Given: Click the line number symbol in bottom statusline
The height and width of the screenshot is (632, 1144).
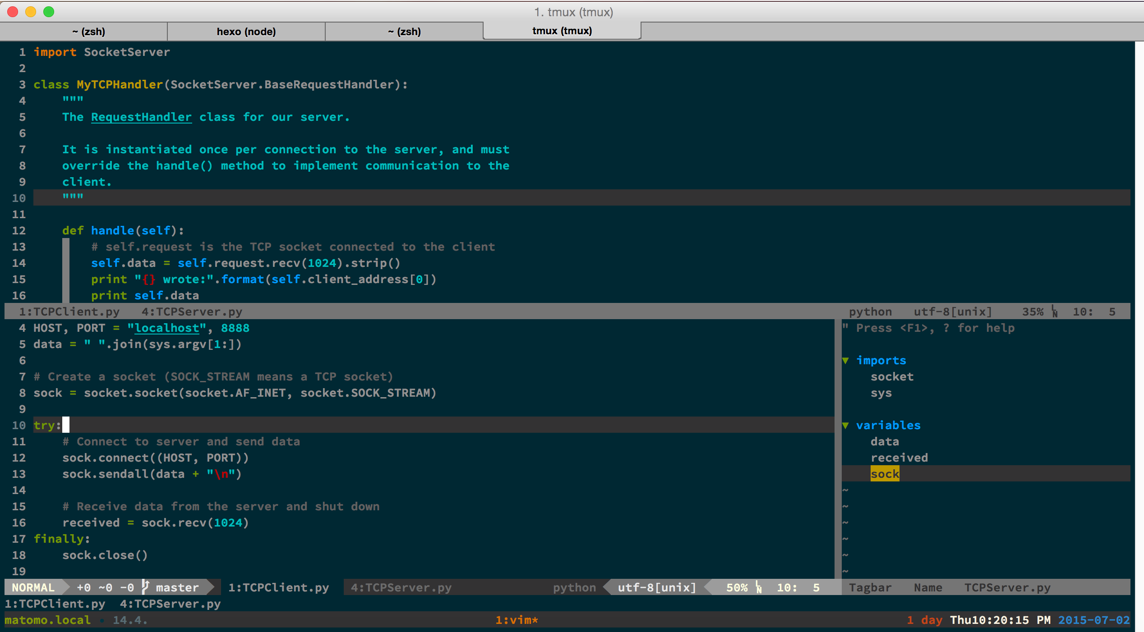Looking at the screenshot, I should click(x=759, y=587).
